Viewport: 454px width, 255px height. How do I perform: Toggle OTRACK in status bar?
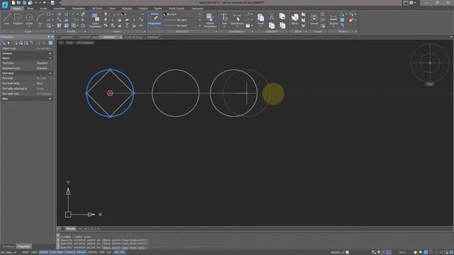tap(70, 252)
